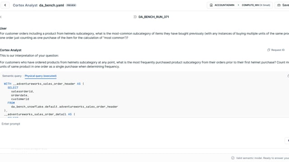Viewport: 289px width, 162px height.
Task: Click the Save cloud icon
Action: [279, 5]
